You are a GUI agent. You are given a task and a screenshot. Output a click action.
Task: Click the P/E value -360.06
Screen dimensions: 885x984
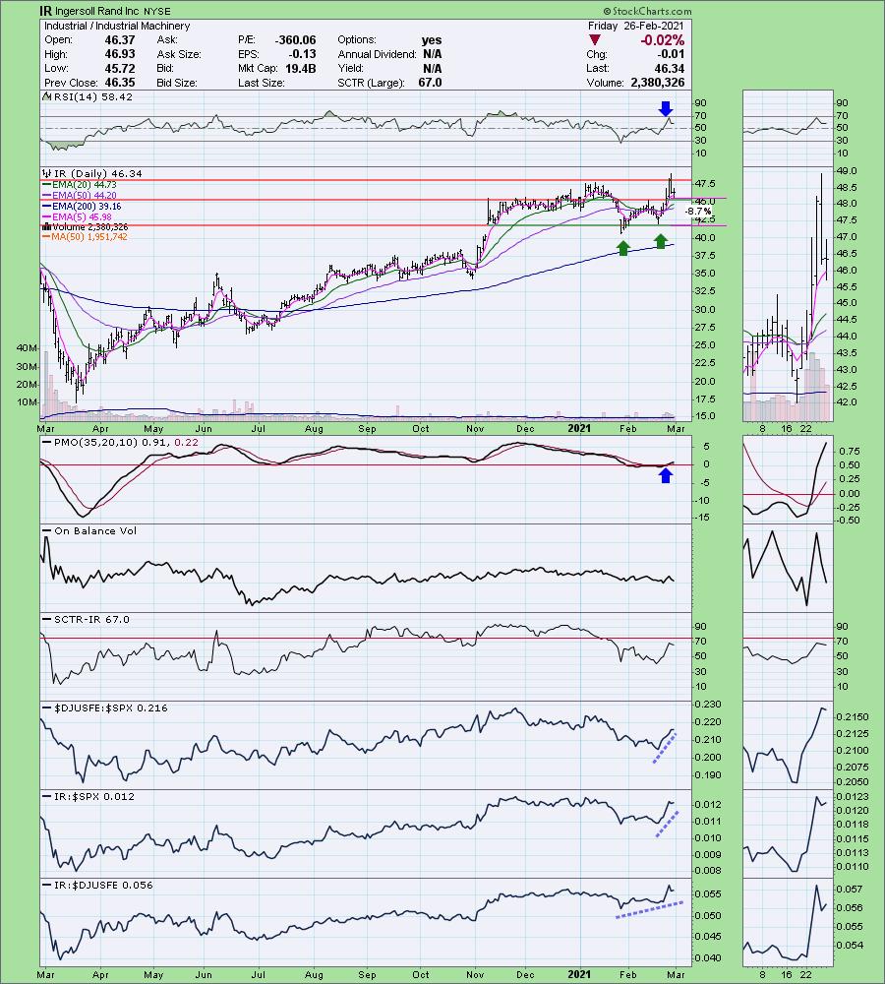295,39
